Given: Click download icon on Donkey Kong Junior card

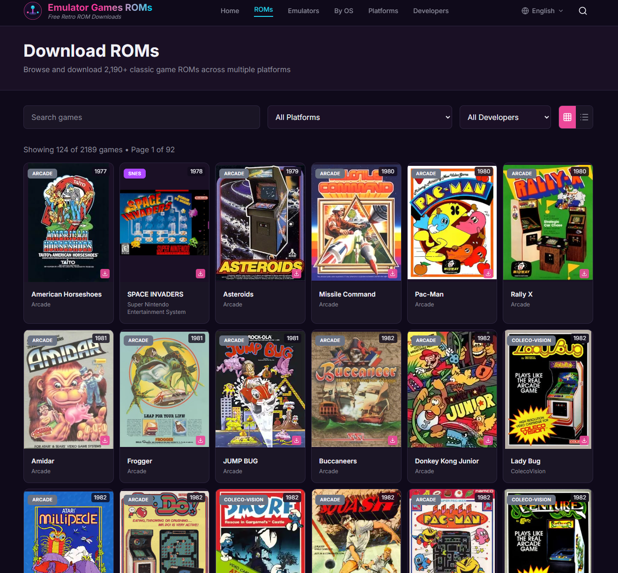Looking at the screenshot, I should tap(488, 440).
